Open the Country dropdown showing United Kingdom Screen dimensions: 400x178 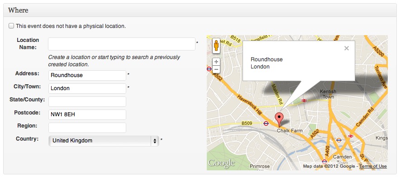[x=104, y=141]
